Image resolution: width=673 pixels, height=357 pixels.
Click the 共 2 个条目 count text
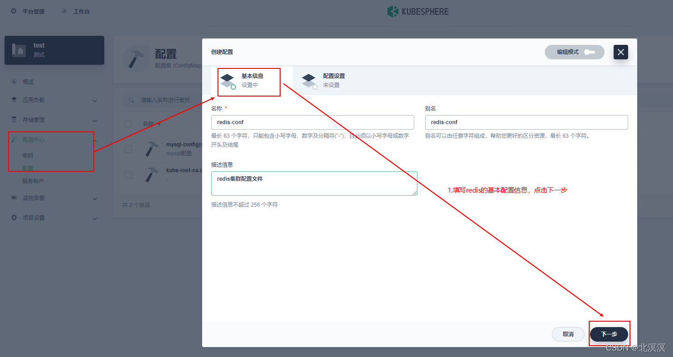click(136, 205)
